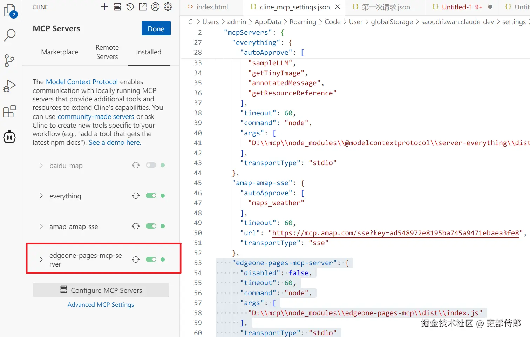
Task: Restart the everything server
Action: click(136, 196)
